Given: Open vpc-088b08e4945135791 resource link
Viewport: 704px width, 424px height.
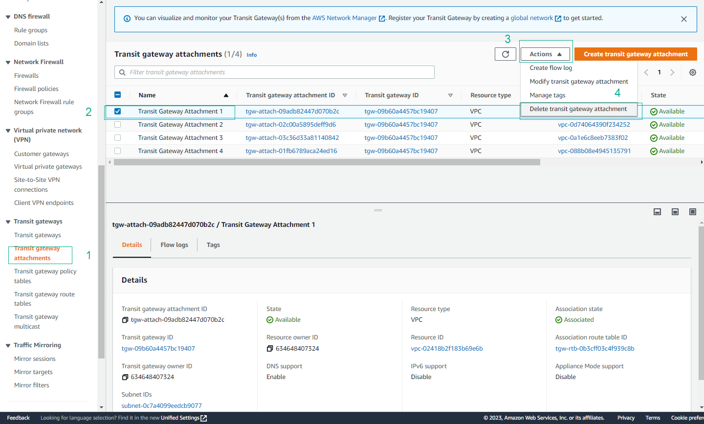Looking at the screenshot, I should click(x=594, y=151).
